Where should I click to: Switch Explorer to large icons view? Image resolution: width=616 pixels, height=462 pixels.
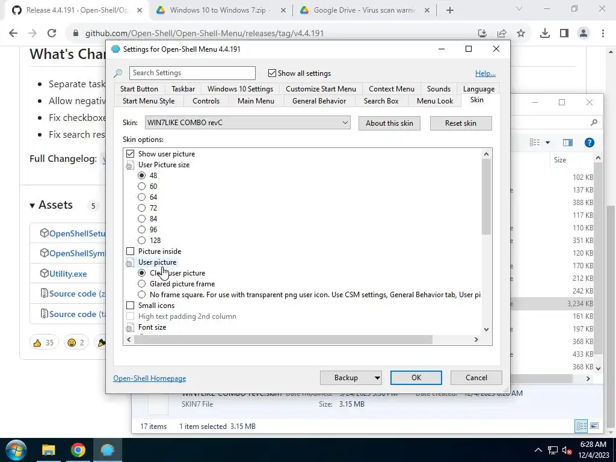594,426
